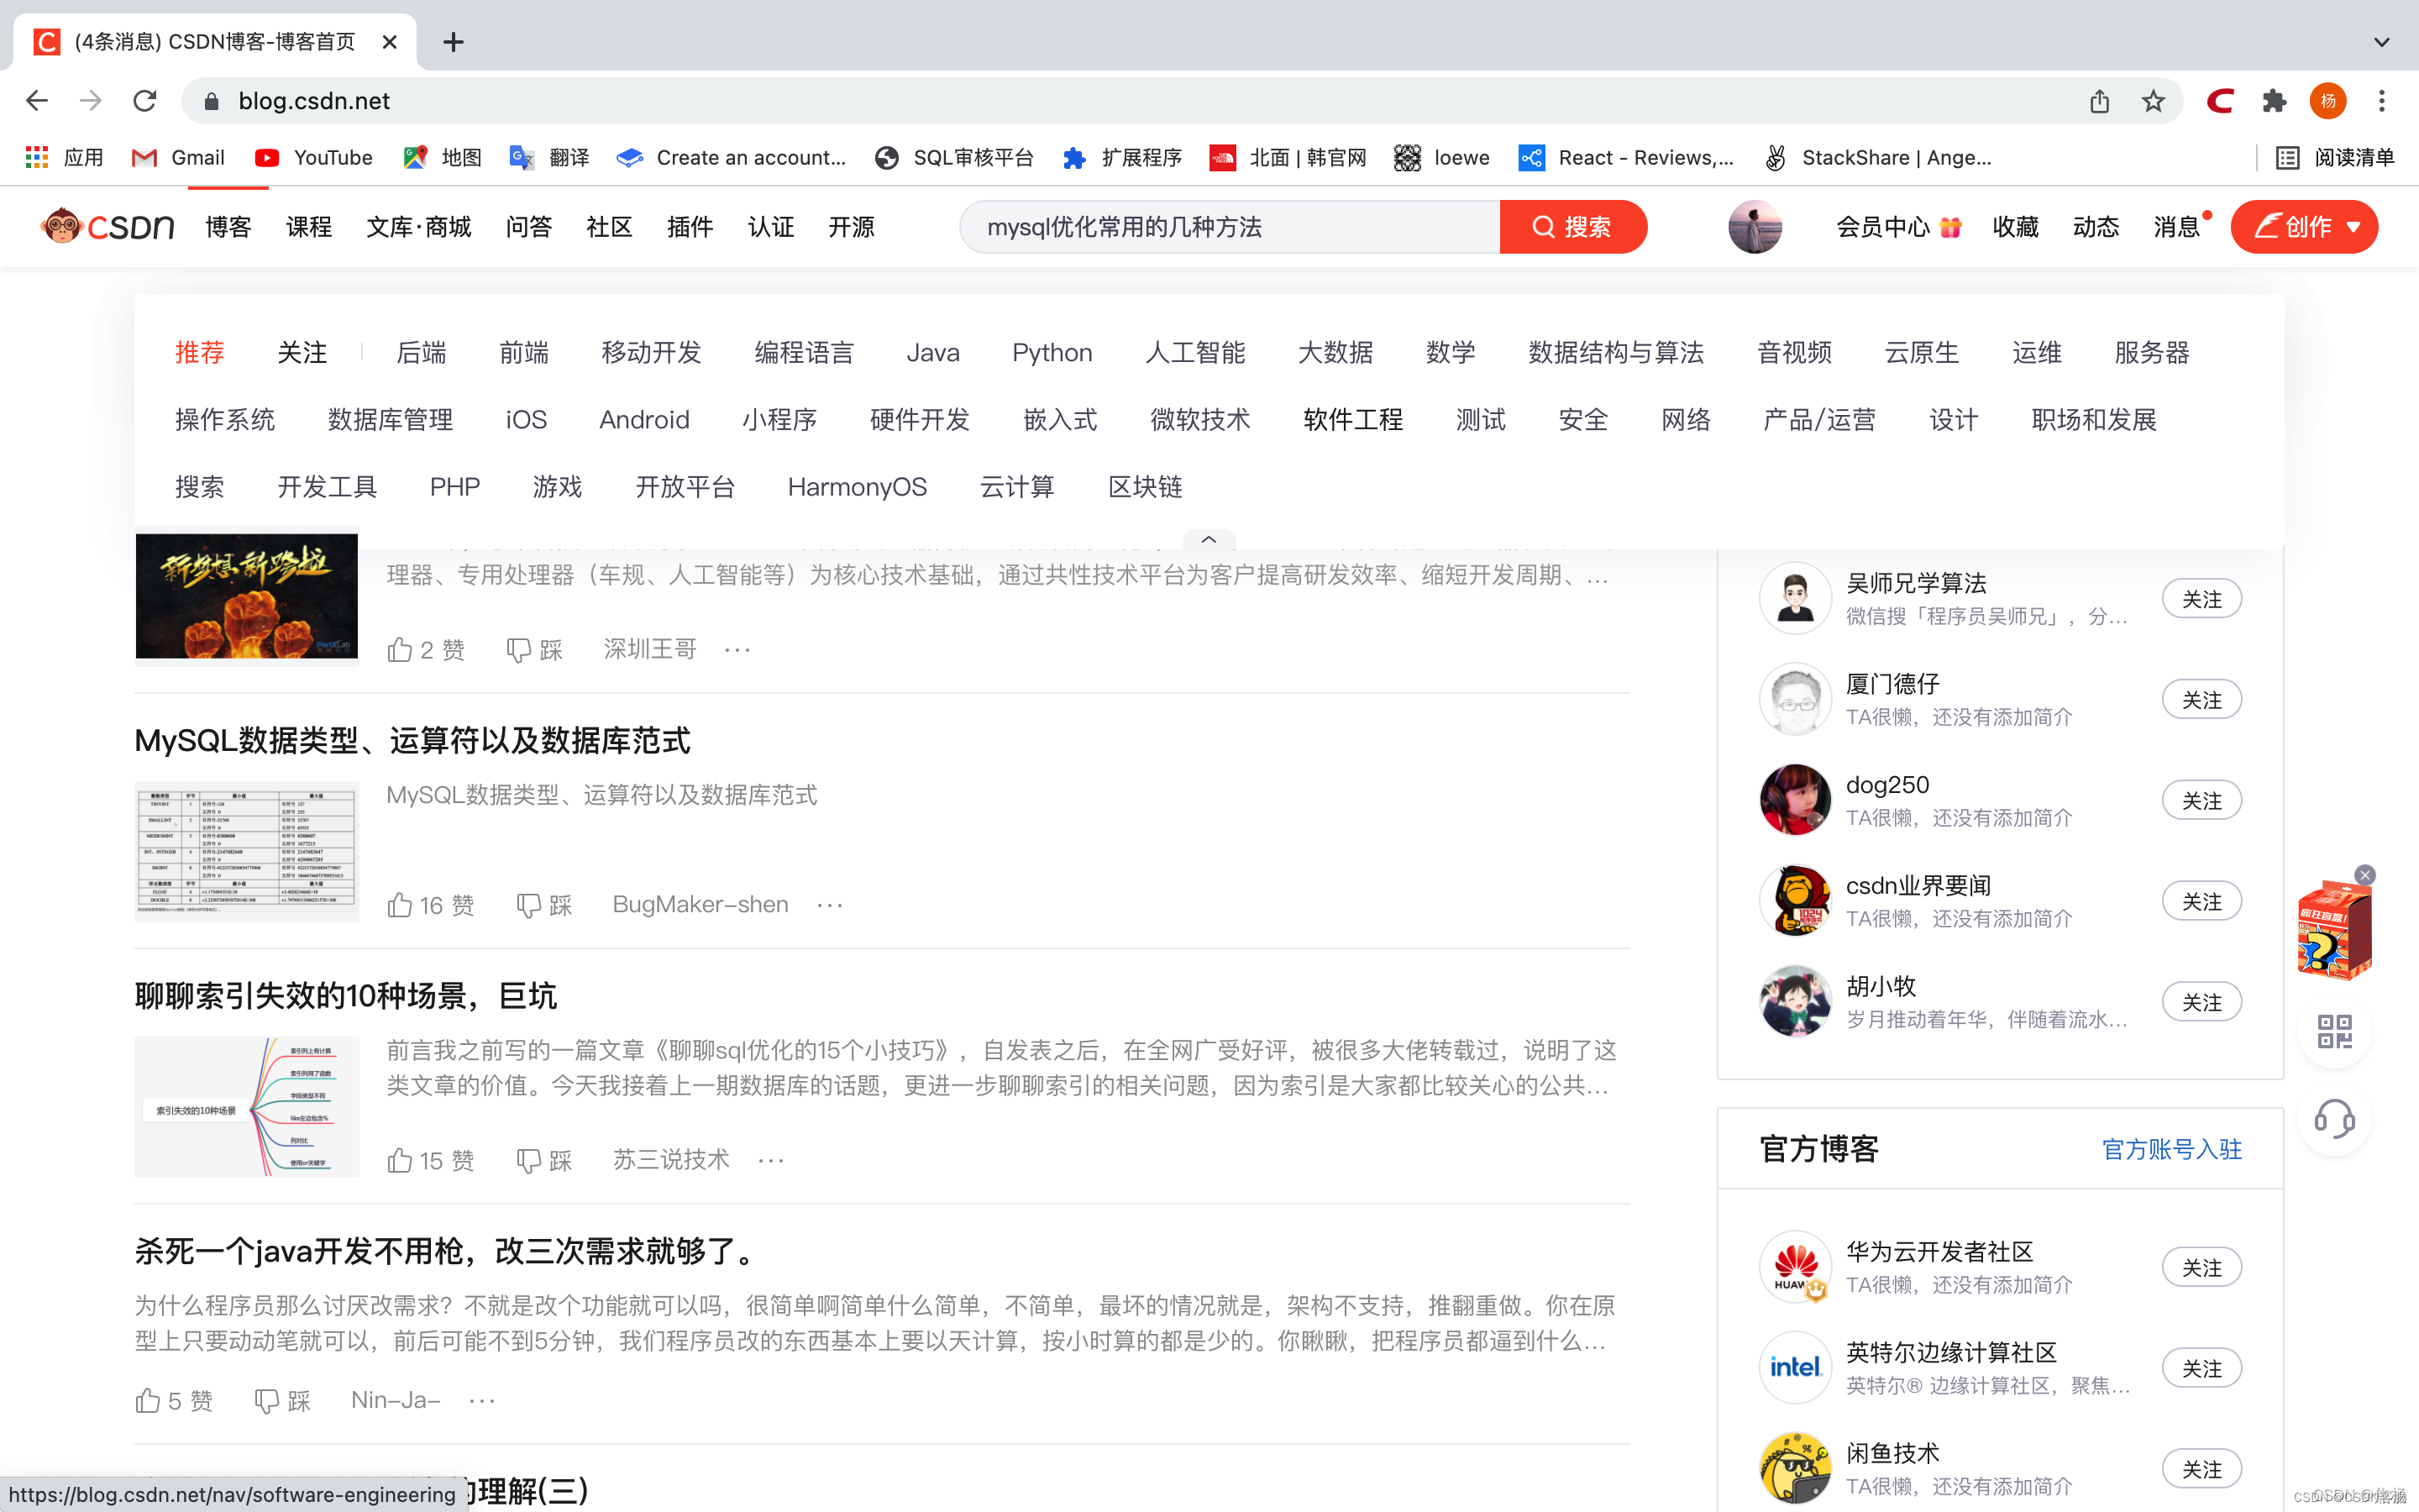This screenshot has width=2419, height=1512.
Task: Click the dislike icon on 聊聊索引失效 article
Action: (x=527, y=1160)
